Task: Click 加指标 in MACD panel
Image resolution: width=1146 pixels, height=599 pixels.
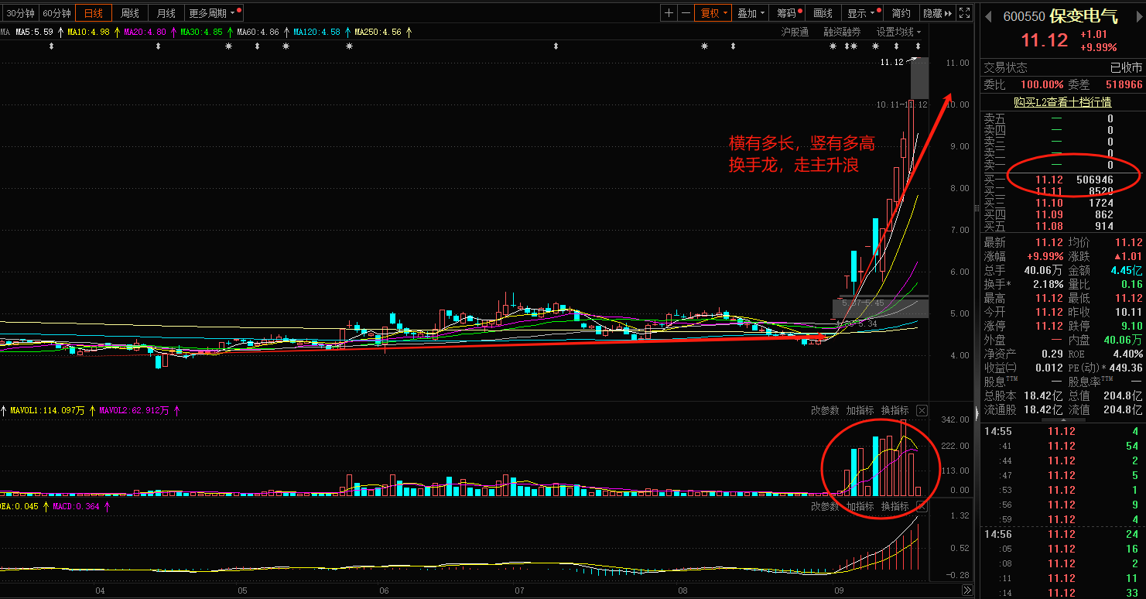Action: click(x=860, y=506)
